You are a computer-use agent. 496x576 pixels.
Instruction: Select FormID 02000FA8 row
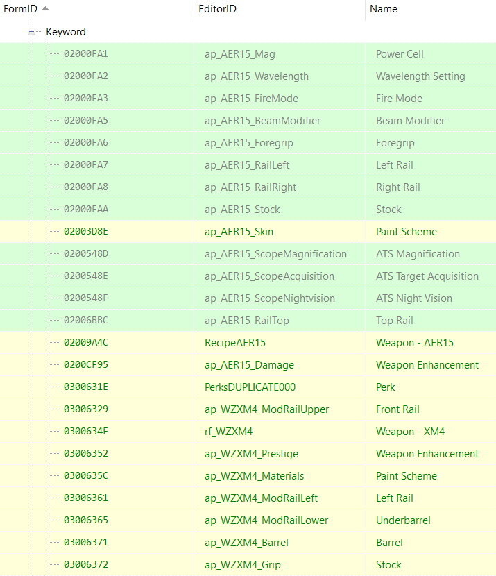click(248, 187)
